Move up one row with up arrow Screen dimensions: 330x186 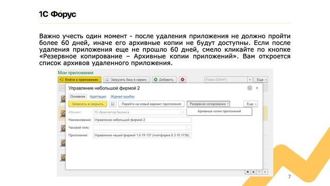click(253, 172)
